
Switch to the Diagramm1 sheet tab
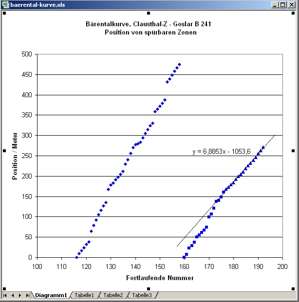51,295
